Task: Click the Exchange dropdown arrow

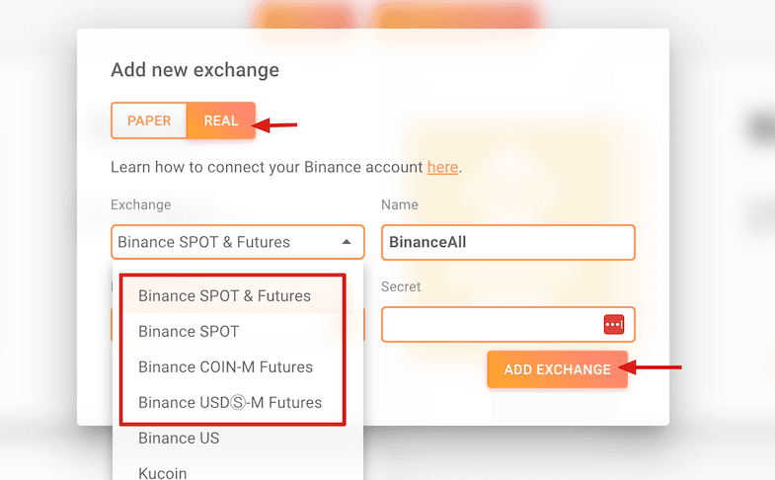Action: [347, 242]
